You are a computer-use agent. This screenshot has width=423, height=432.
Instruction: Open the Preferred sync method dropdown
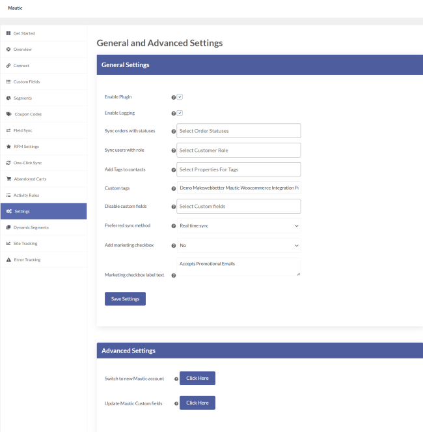(239, 226)
